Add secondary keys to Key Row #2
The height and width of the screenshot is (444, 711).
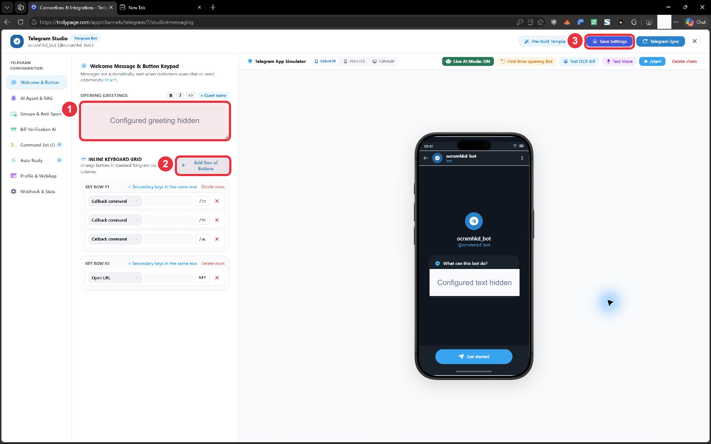pyautogui.click(x=163, y=263)
